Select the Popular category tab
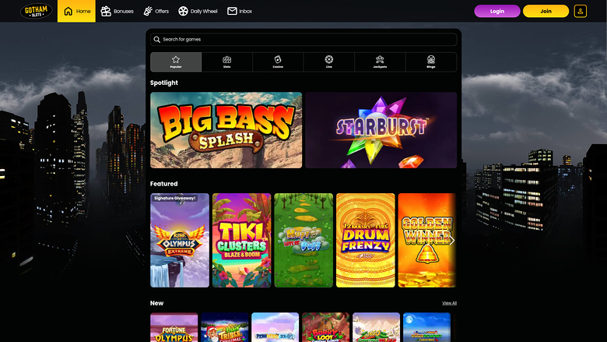Screen dimensions: 607x342 (x=176, y=62)
